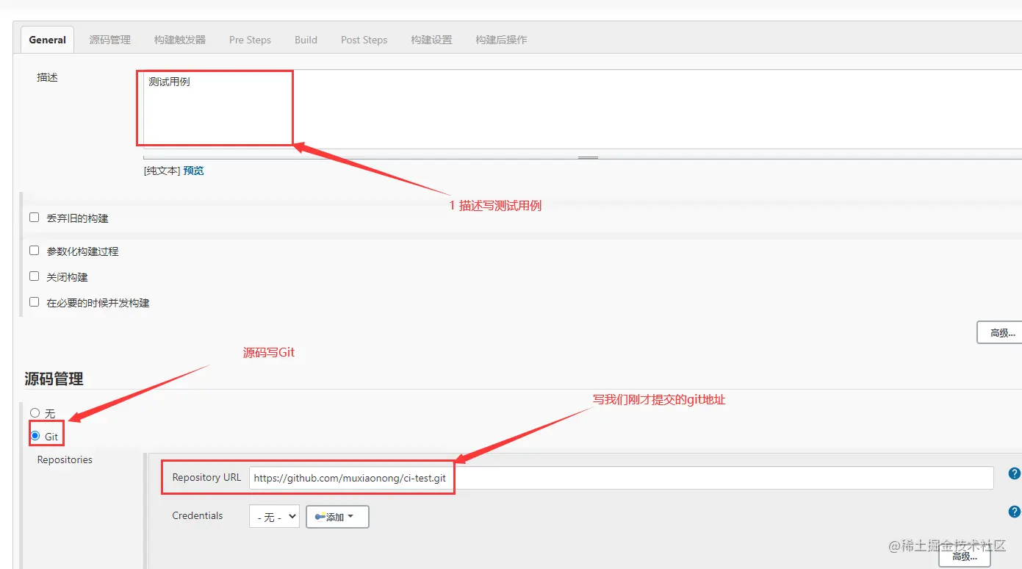Click the 高级 button in Repositories section
The height and width of the screenshot is (569, 1022).
965,557
